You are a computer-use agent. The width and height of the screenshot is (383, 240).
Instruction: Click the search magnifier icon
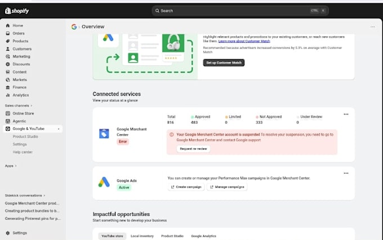coord(157,11)
